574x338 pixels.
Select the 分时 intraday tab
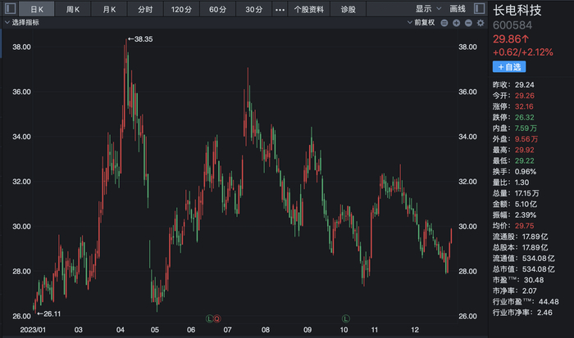[x=145, y=9]
